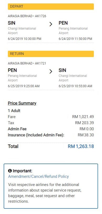Select the DEPART section header
Image resolution: width=102 pixels, height=214 pixels.
point(51,7)
